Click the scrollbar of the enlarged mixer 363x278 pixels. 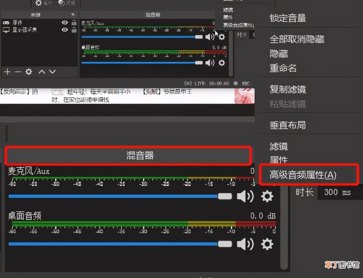pos(284,227)
